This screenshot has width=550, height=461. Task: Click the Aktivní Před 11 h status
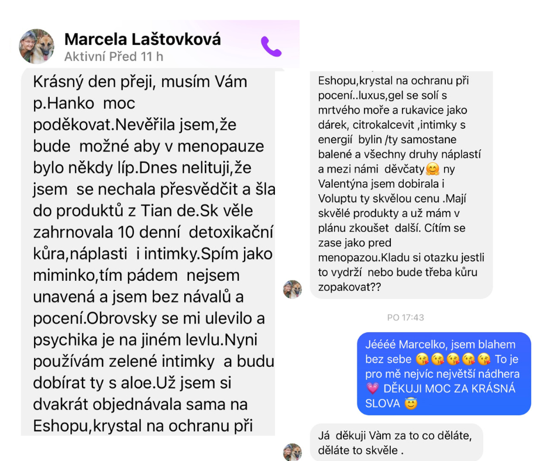tap(114, 57)
